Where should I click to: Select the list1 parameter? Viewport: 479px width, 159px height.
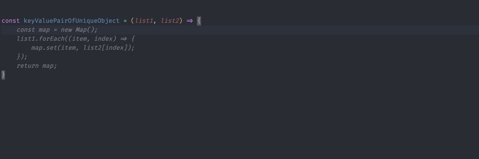pyautogui.click(x=144, y=21)
